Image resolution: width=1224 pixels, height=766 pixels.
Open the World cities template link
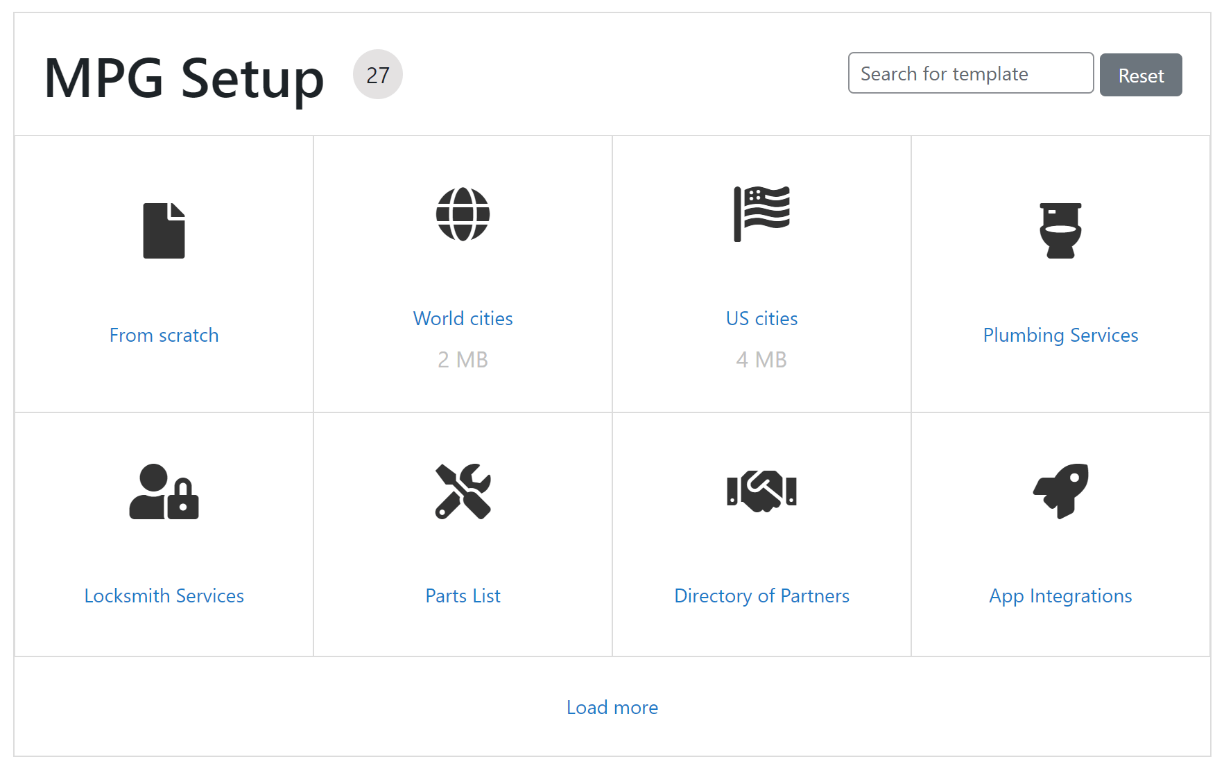click(x=463, y=319)
